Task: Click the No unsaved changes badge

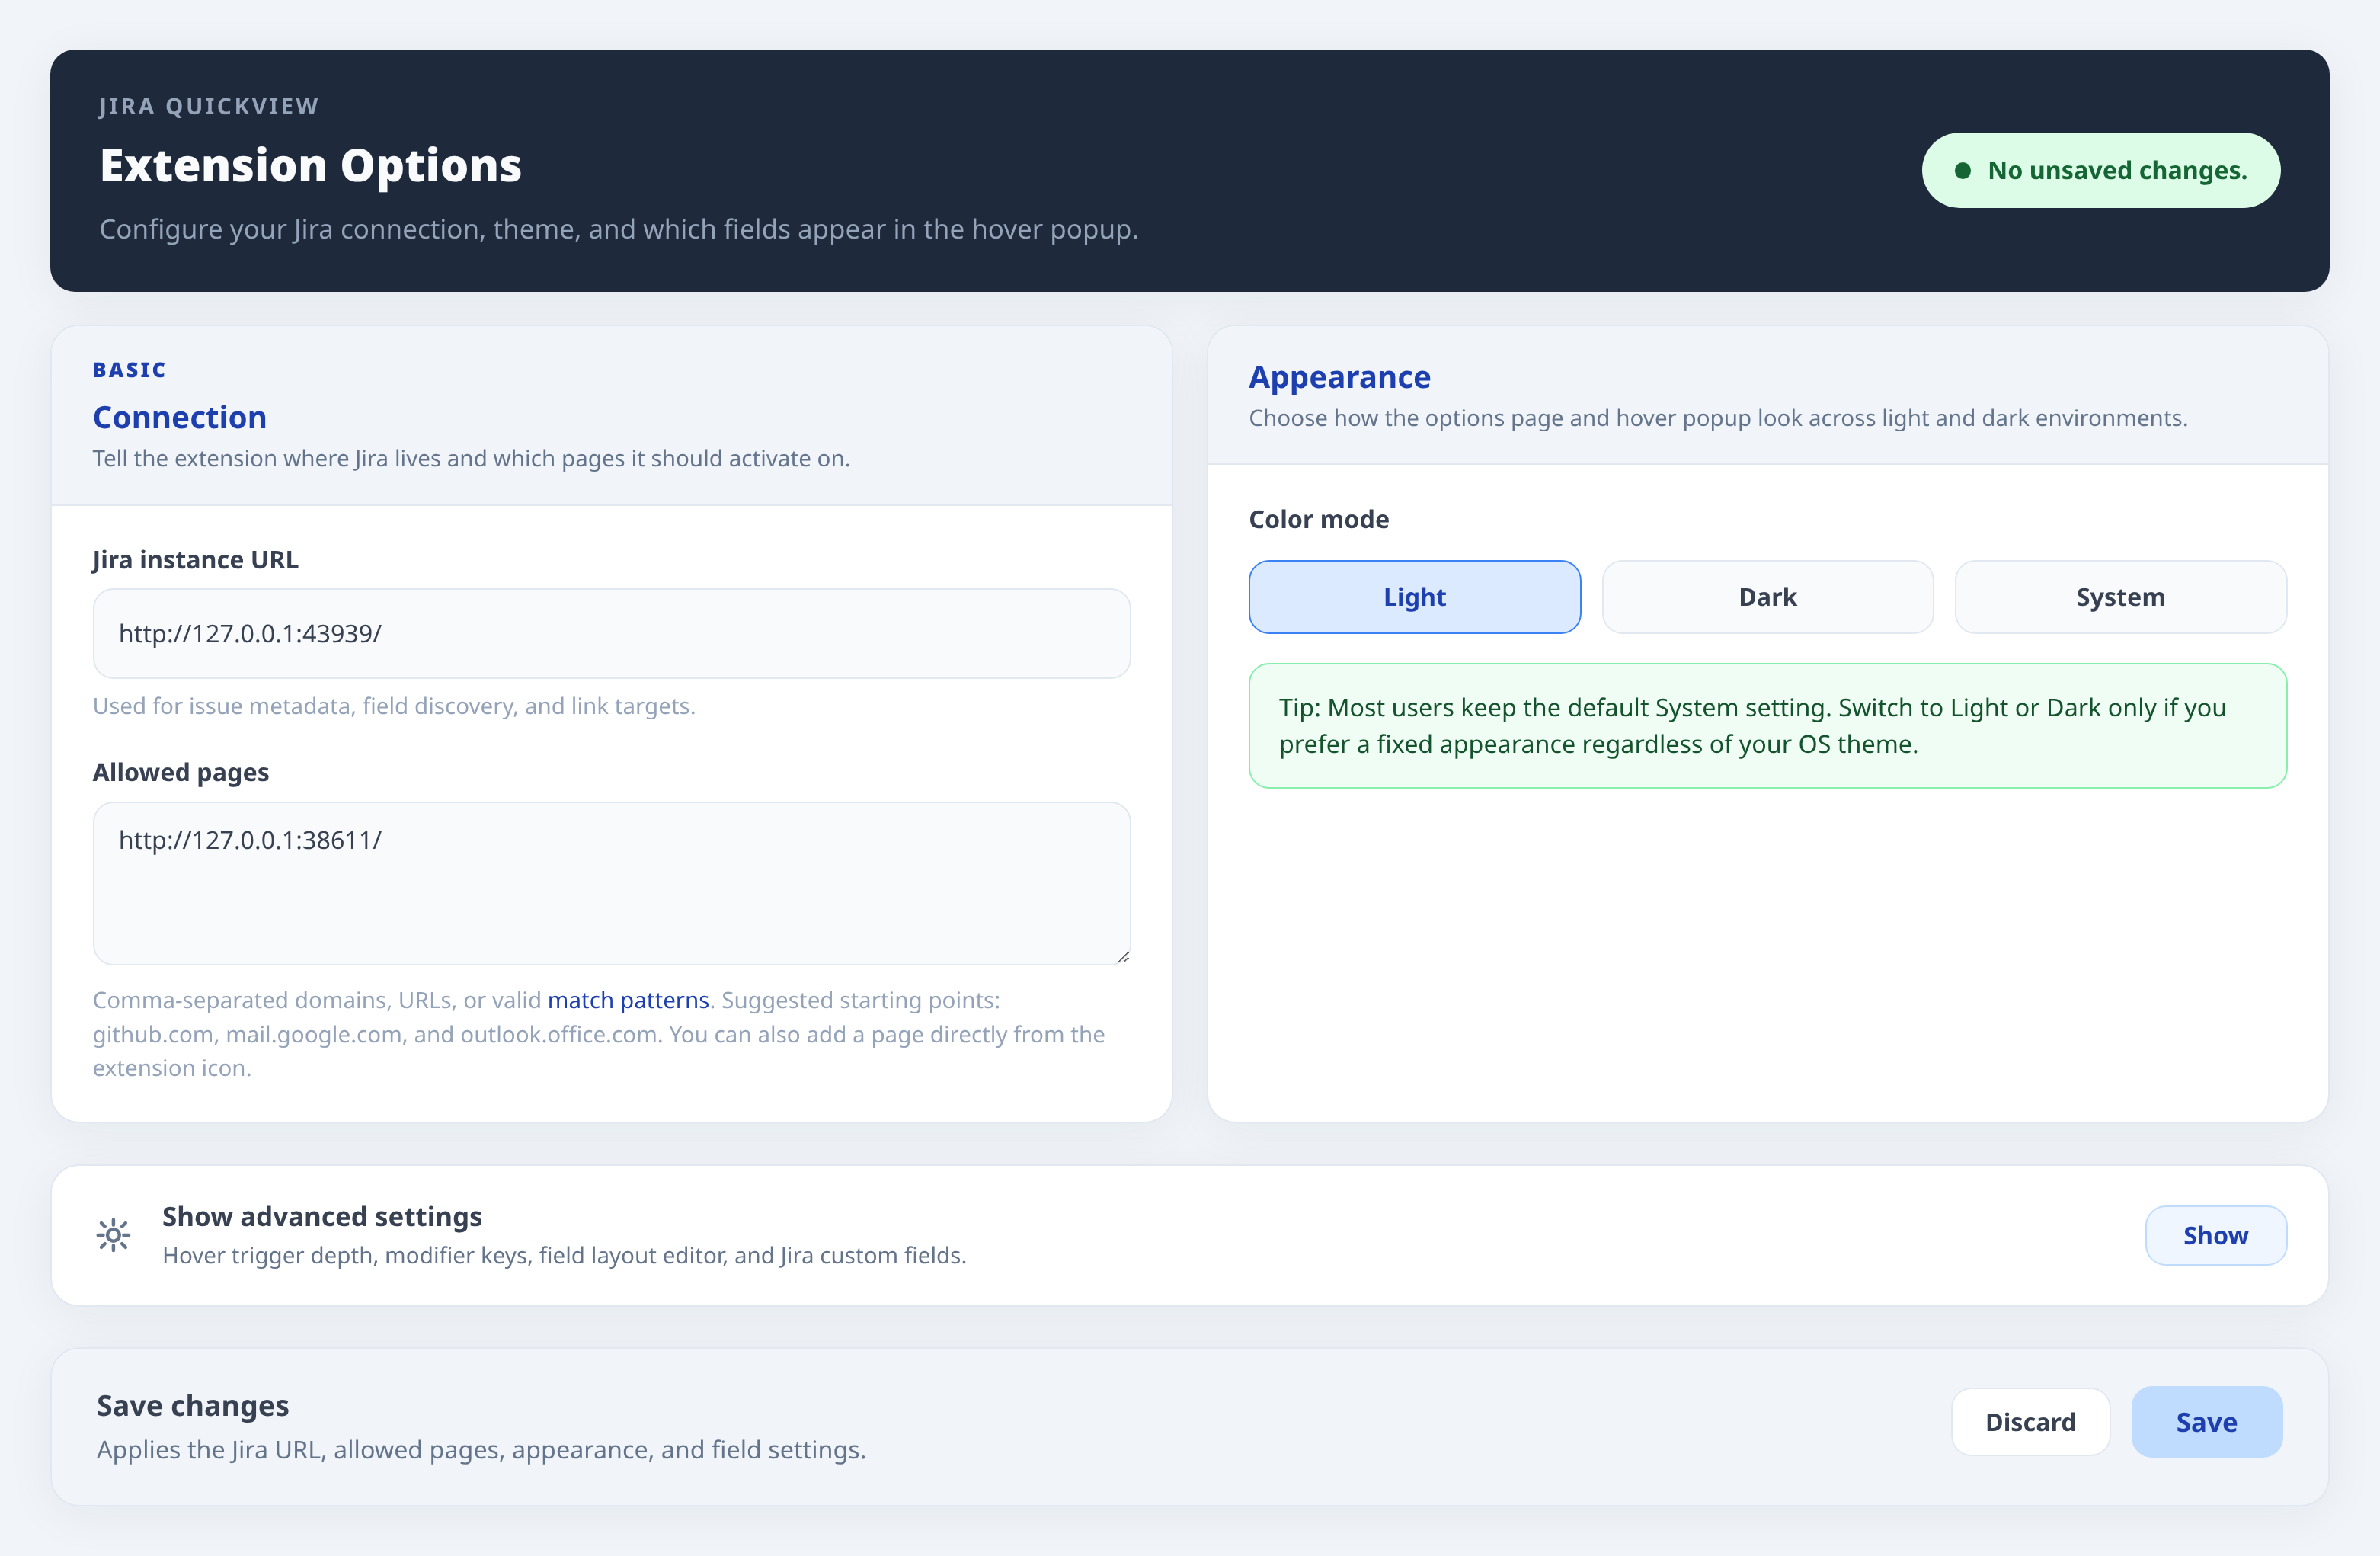Action: coord(2100,170)
